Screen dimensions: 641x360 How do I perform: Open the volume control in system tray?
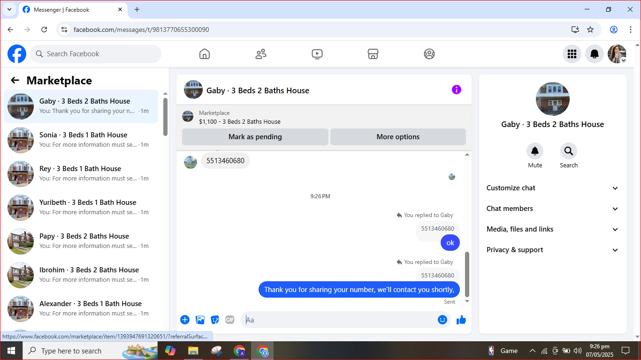tap(578, 351)
